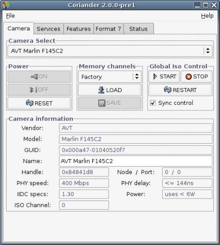This screenshot has height=245, width=220.
Task: Switch to the Camera tab
Action: 18,28
